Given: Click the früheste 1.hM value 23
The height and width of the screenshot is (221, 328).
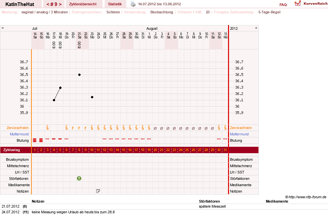Looking at the screenshot, I should (x=208, y=12).
